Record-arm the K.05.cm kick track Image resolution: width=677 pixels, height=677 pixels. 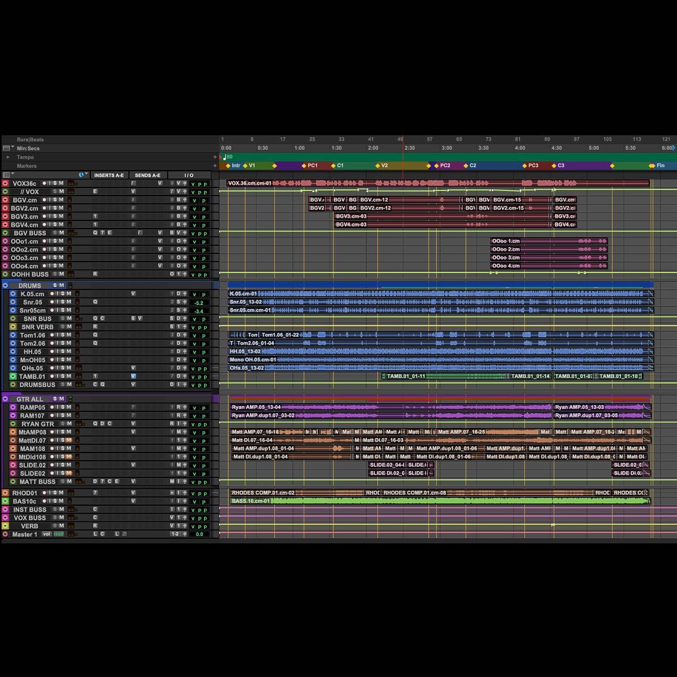click(x=52, y=293)
